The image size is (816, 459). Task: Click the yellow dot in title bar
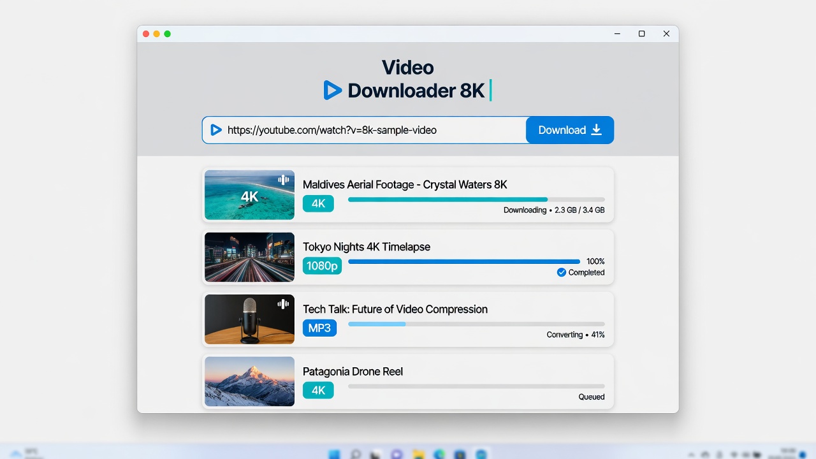pyautogui.click(x=157, y=34)
